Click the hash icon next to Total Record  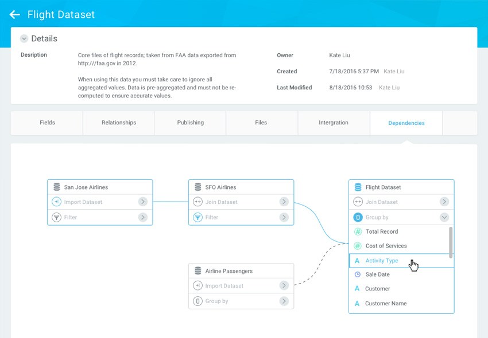[358, 232]
